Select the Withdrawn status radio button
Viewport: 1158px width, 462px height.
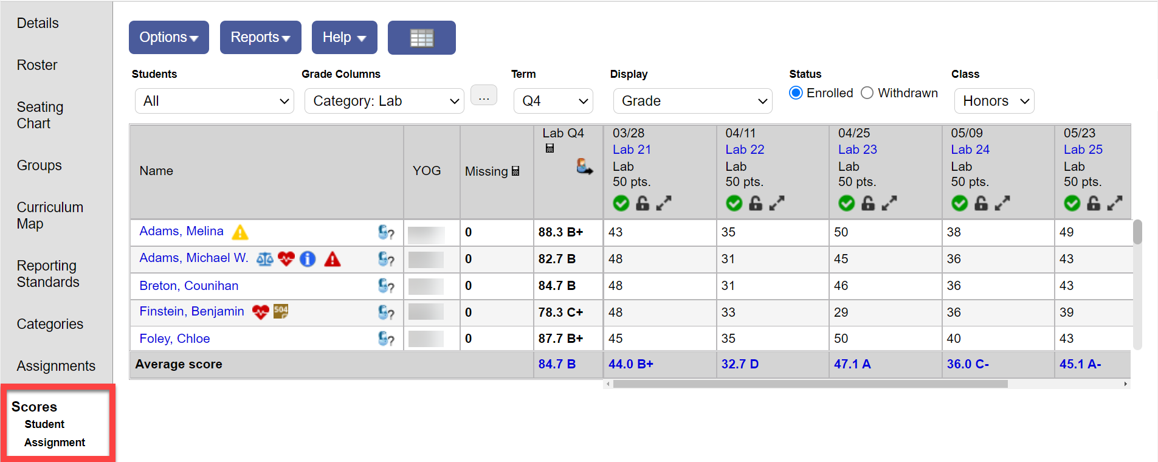point(867,93)
